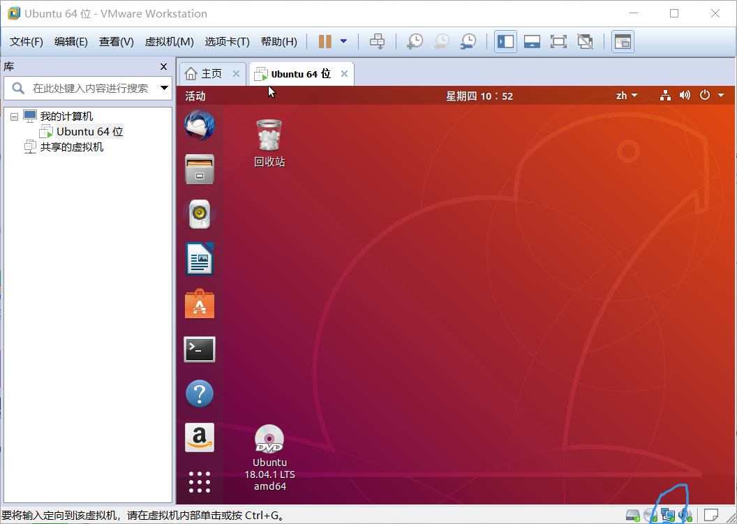
Task: Enter full screen mode
Action: tap(558, 41)
